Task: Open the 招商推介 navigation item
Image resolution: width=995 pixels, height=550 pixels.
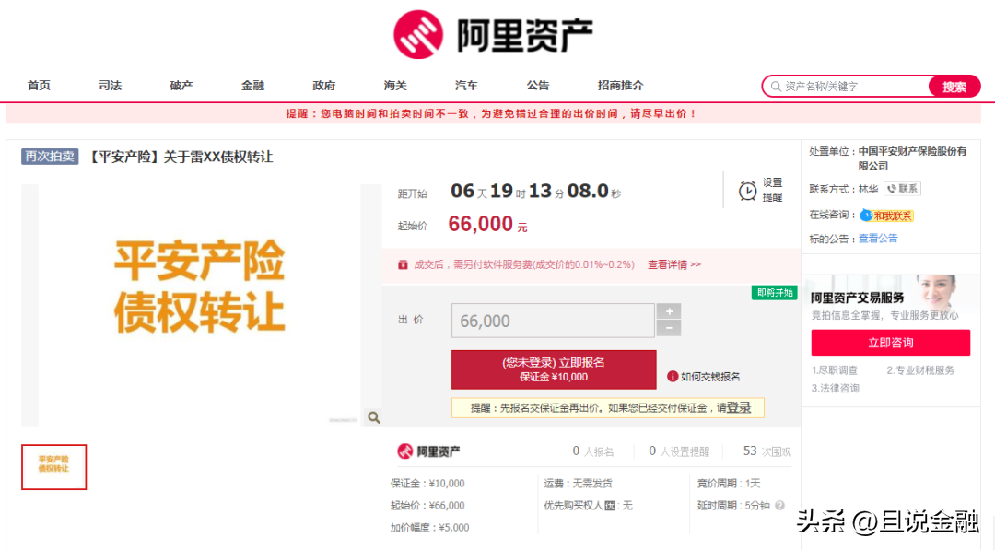Action: coord(621,86)
